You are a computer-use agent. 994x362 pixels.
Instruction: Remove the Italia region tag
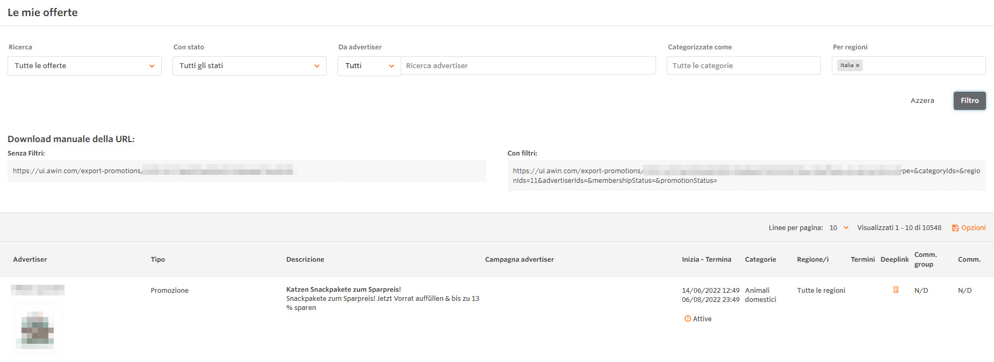pos(858,65)
